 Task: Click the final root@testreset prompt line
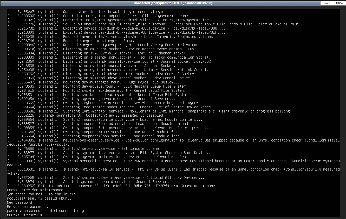25,215
